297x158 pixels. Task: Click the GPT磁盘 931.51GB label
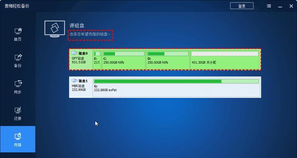79,60
